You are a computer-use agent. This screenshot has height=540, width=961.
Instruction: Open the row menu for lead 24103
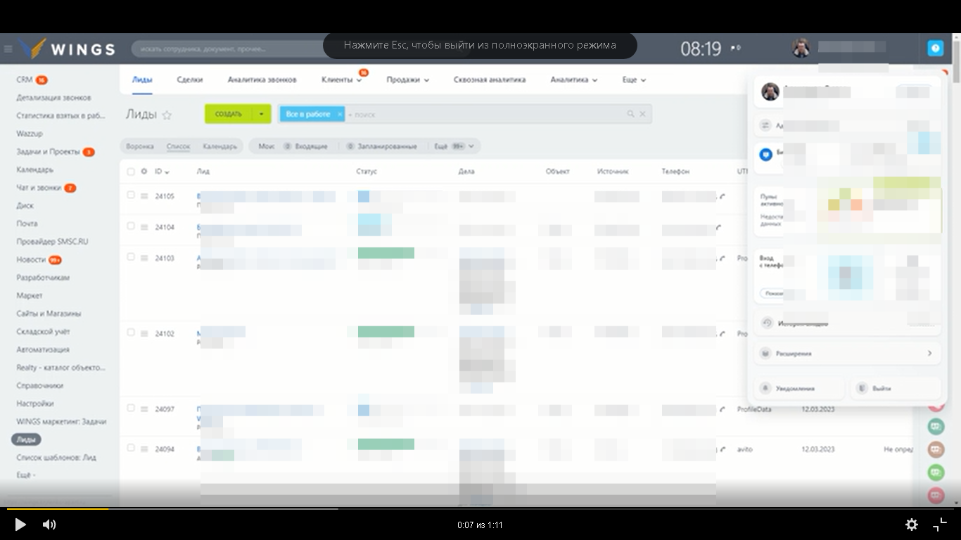coord(144,258)
